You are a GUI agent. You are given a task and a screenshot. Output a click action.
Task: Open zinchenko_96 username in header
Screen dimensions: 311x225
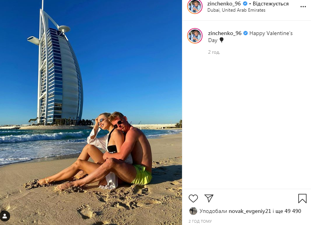pyautogui.click(x=224, y=4)
